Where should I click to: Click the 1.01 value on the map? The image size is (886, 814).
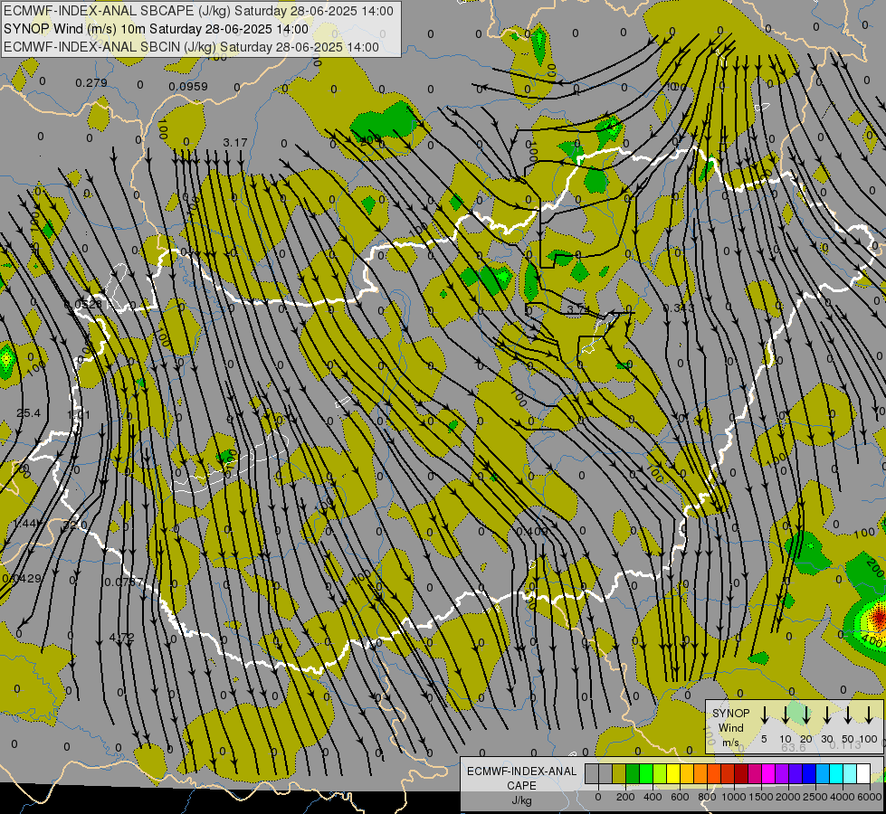tap(79, 414)
